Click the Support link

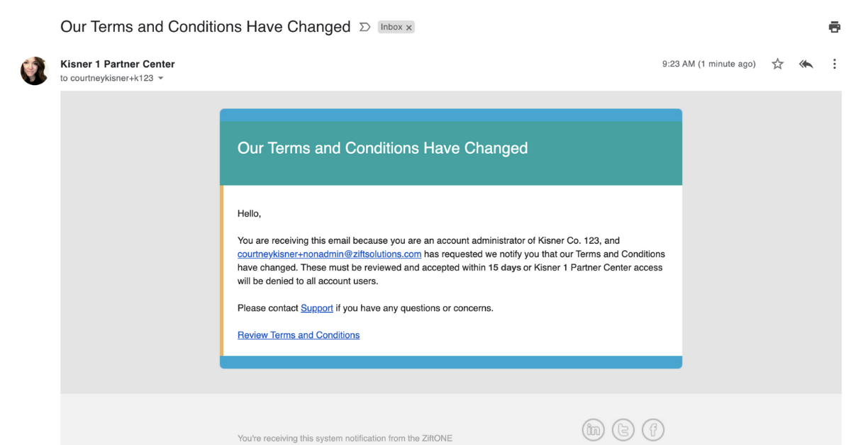(317, 308)
